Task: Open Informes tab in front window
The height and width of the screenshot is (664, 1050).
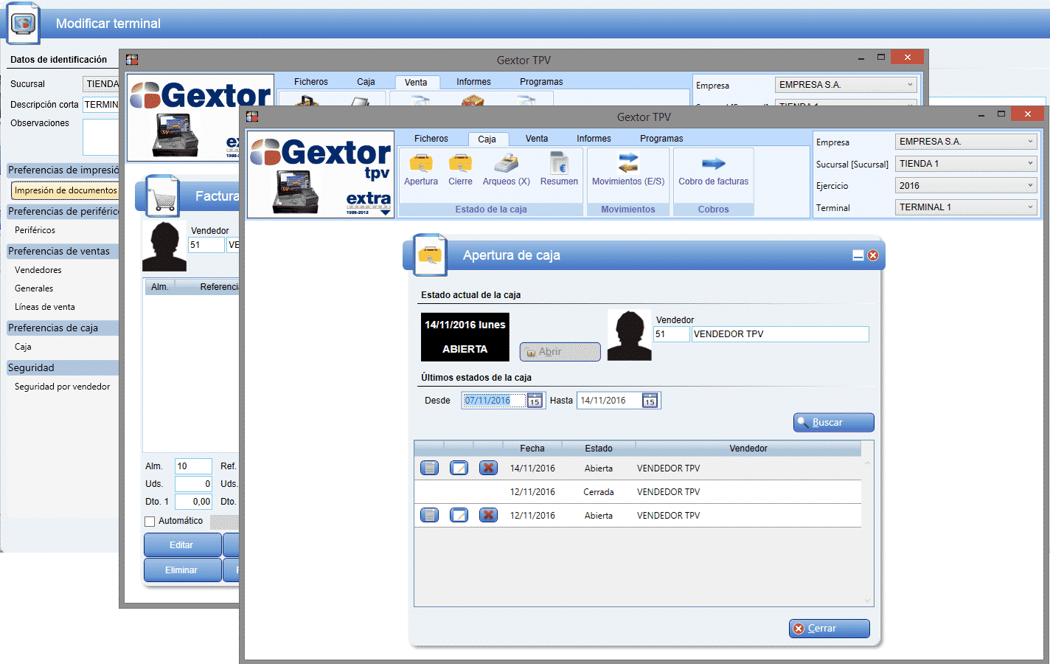Action: pyautogui.click(x=594, y=139)
